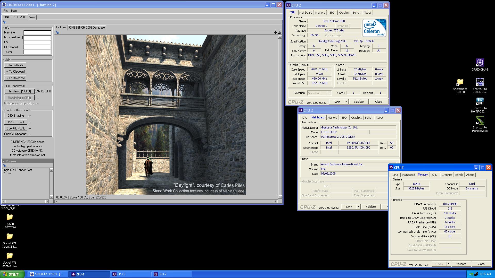
Task: Click the pin icon in Console panel
Action: [4, 166]
